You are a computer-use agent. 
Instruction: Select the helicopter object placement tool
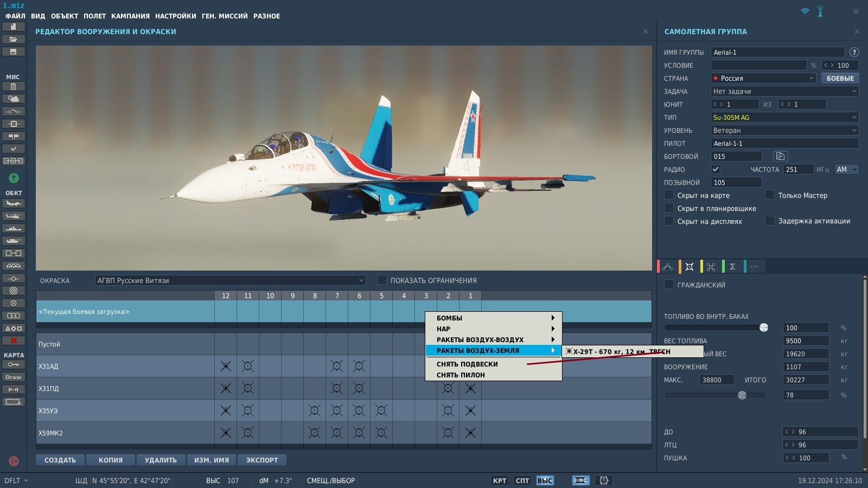click(14, 216)
